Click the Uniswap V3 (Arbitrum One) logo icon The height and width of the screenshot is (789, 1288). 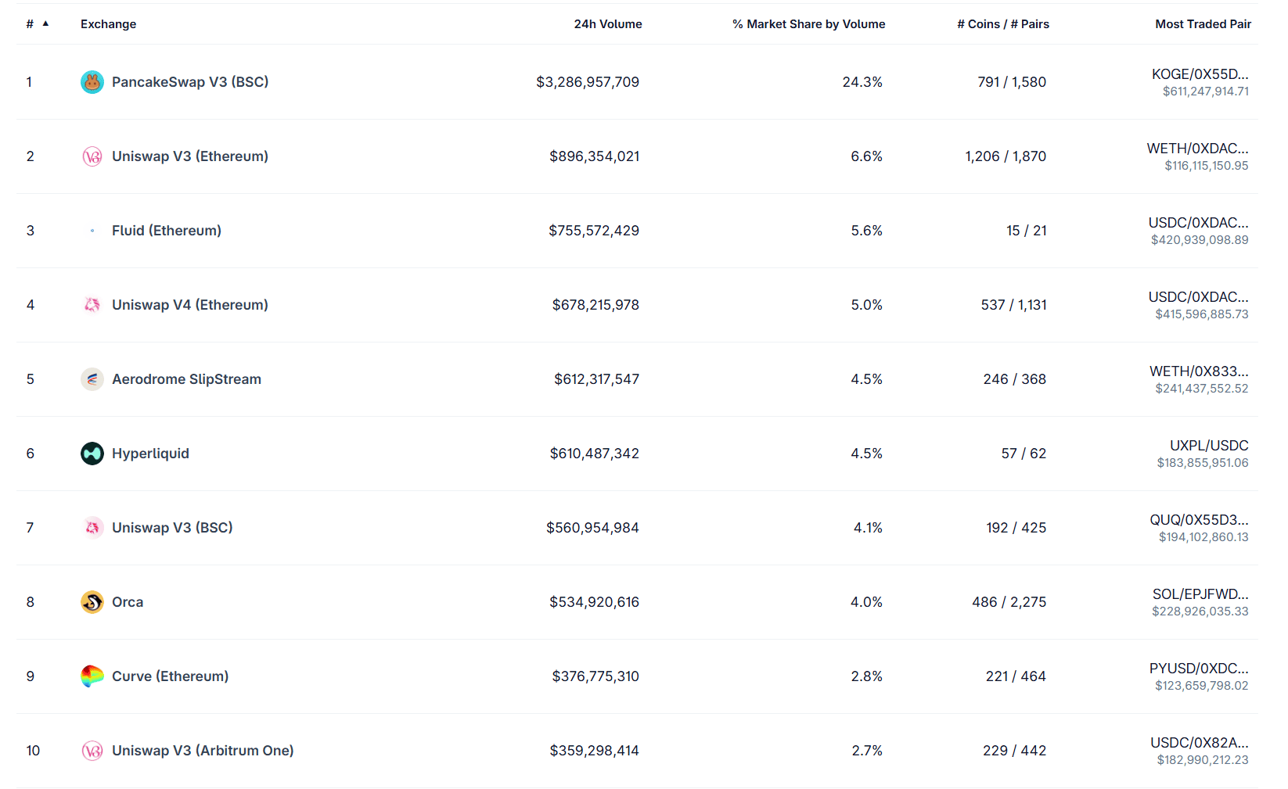[x=92, y=751]
